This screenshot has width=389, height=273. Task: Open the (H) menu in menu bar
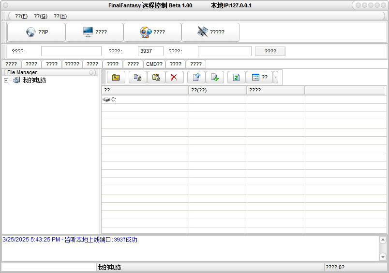pos(60,16)
